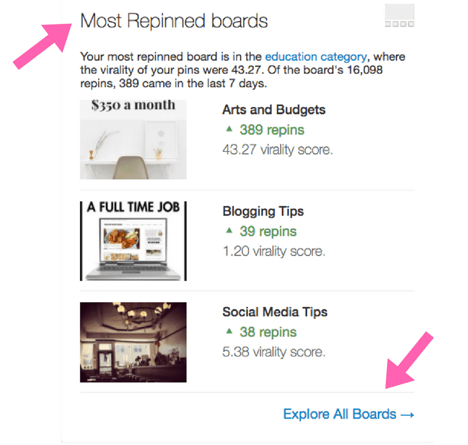Follow the Explore All Boards link
Image resolution: width=468 pixels, height=445 pixels.
pyautogui.click(x=348, y=414)
